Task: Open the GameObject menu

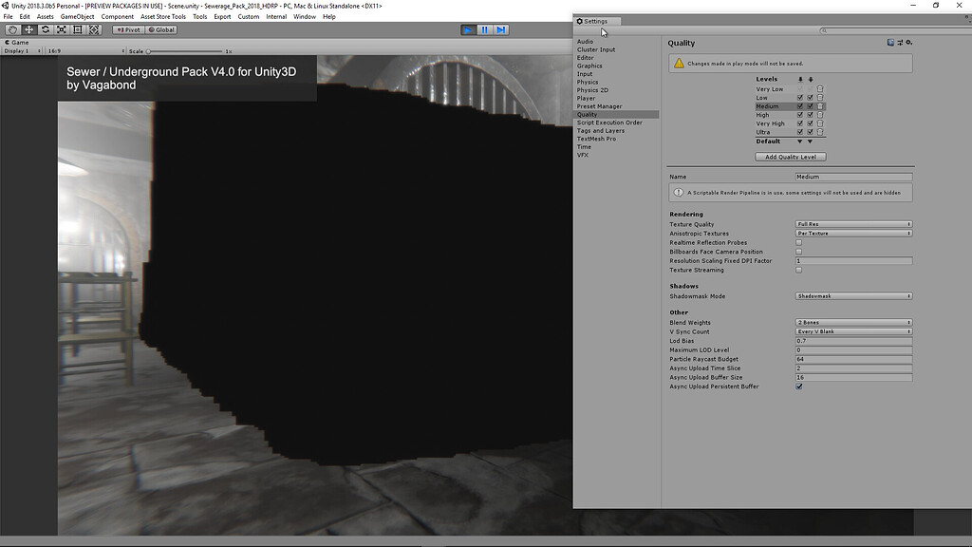Action: click(x=77, y=16)
